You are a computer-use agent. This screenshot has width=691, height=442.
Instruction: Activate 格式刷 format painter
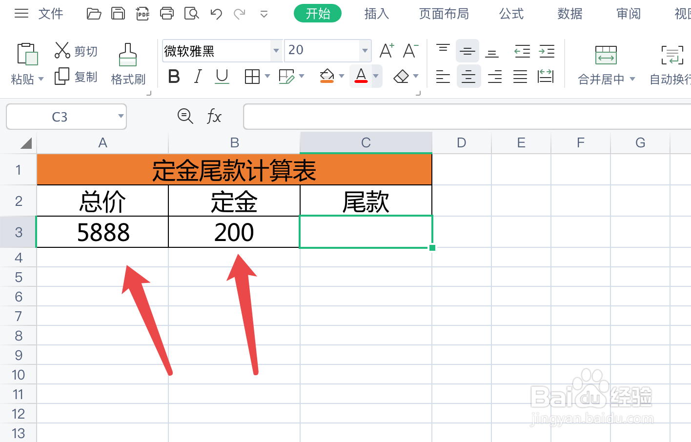coord(128,63)
